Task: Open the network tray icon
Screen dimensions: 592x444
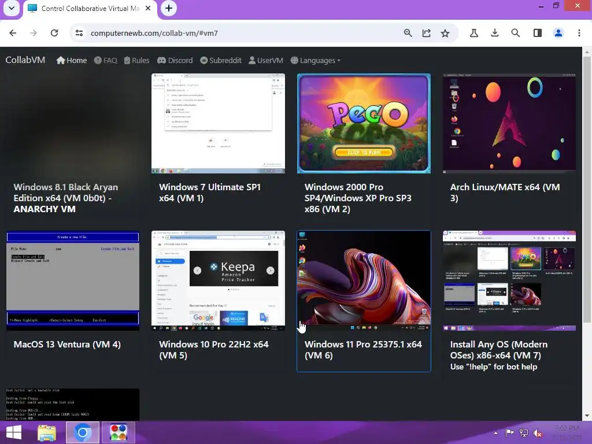Action: click(x=524, y=433)
